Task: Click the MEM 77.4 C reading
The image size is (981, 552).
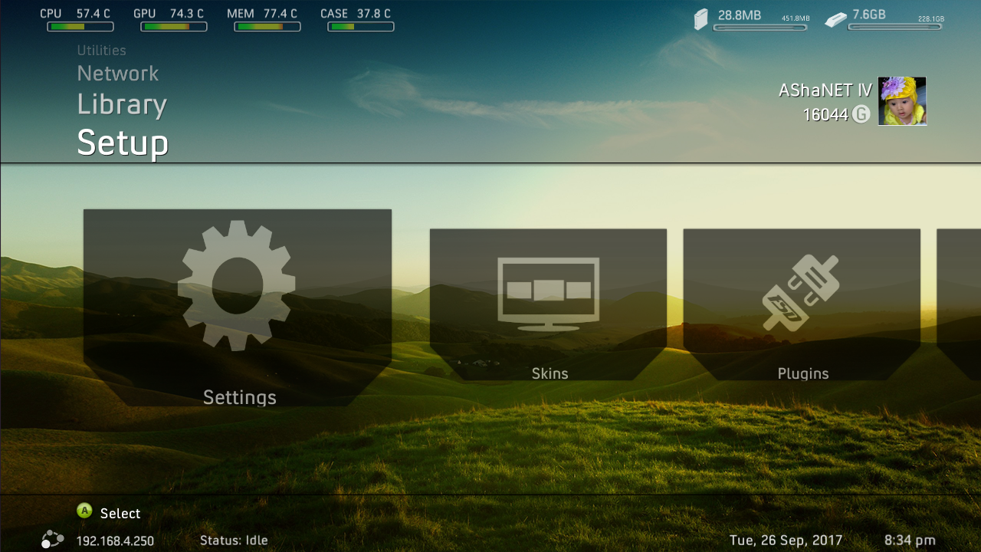Action: (262, 14)
